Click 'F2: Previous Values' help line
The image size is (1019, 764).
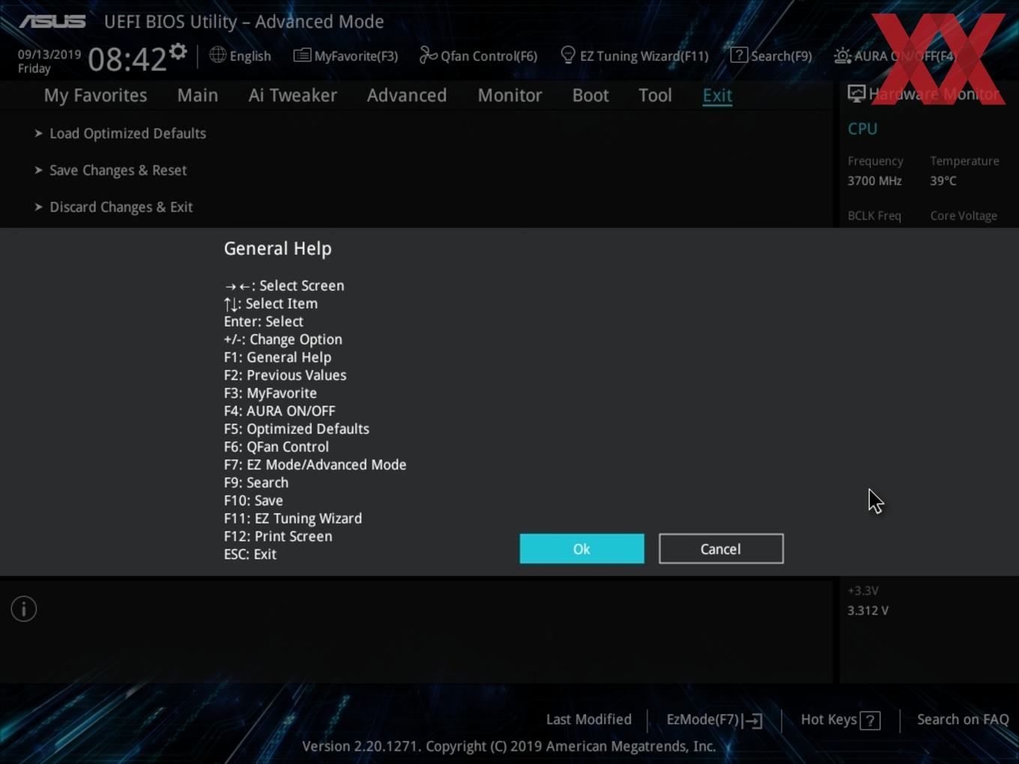pyautogui.click(x=285, y=375)
